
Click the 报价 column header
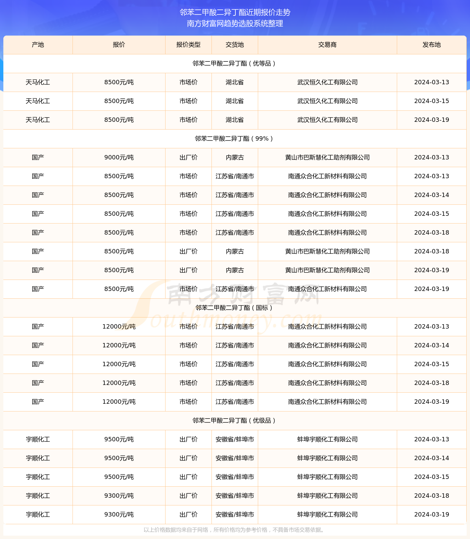tap(119, 45)
